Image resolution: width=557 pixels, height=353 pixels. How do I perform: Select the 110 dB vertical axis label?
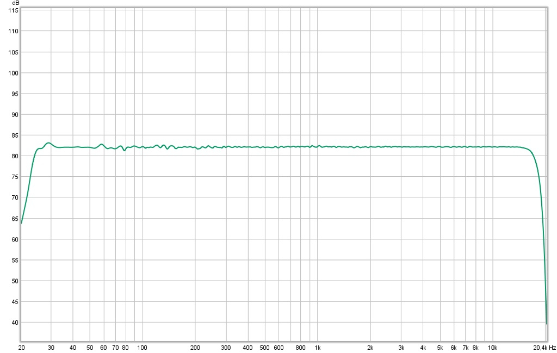[13, 31]
